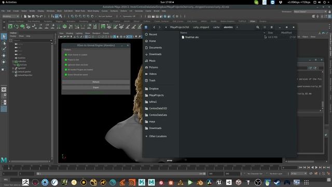
Task: Open outliner search filter dropdown arrow
Action: (x=51, y=41)
